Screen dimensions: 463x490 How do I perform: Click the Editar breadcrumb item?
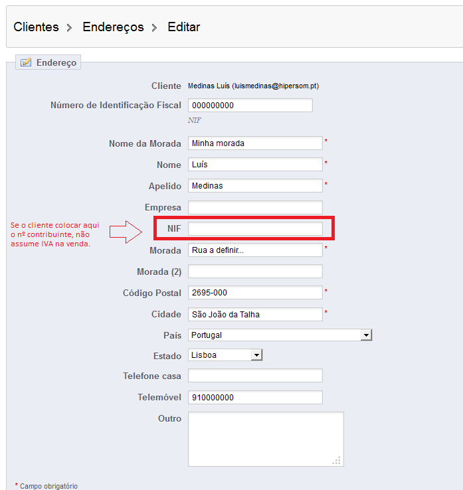coord(184,27)
